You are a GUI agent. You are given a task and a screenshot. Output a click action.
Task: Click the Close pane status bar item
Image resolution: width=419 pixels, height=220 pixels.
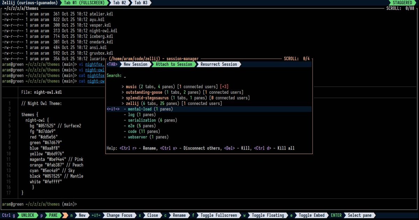152,215
